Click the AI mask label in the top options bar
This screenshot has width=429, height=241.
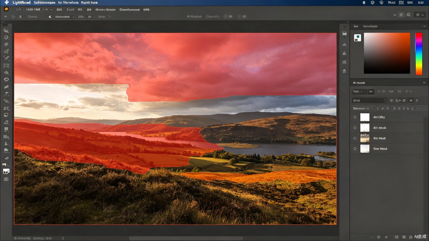(x=194, y=17)
